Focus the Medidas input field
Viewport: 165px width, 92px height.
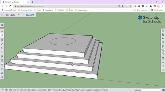click(151, 90)
